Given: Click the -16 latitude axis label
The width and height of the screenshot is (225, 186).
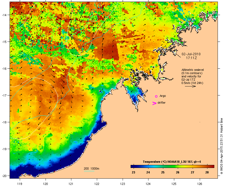Looking at the screenshot, I should pyautogui.click(x=4, y=69).
